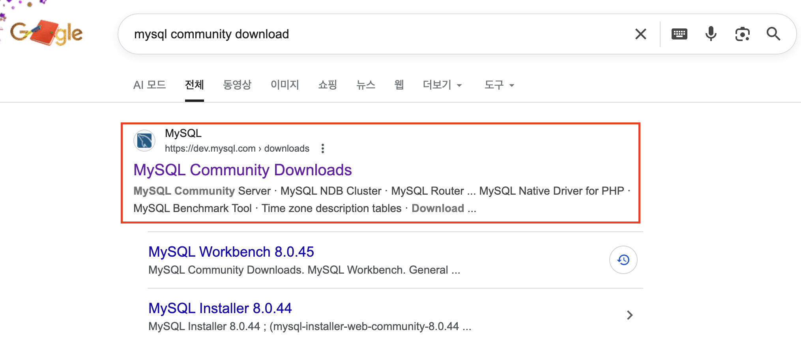801x338 pixels.
Task: Start voice search with microphone icon
Action: coord(711,34)
